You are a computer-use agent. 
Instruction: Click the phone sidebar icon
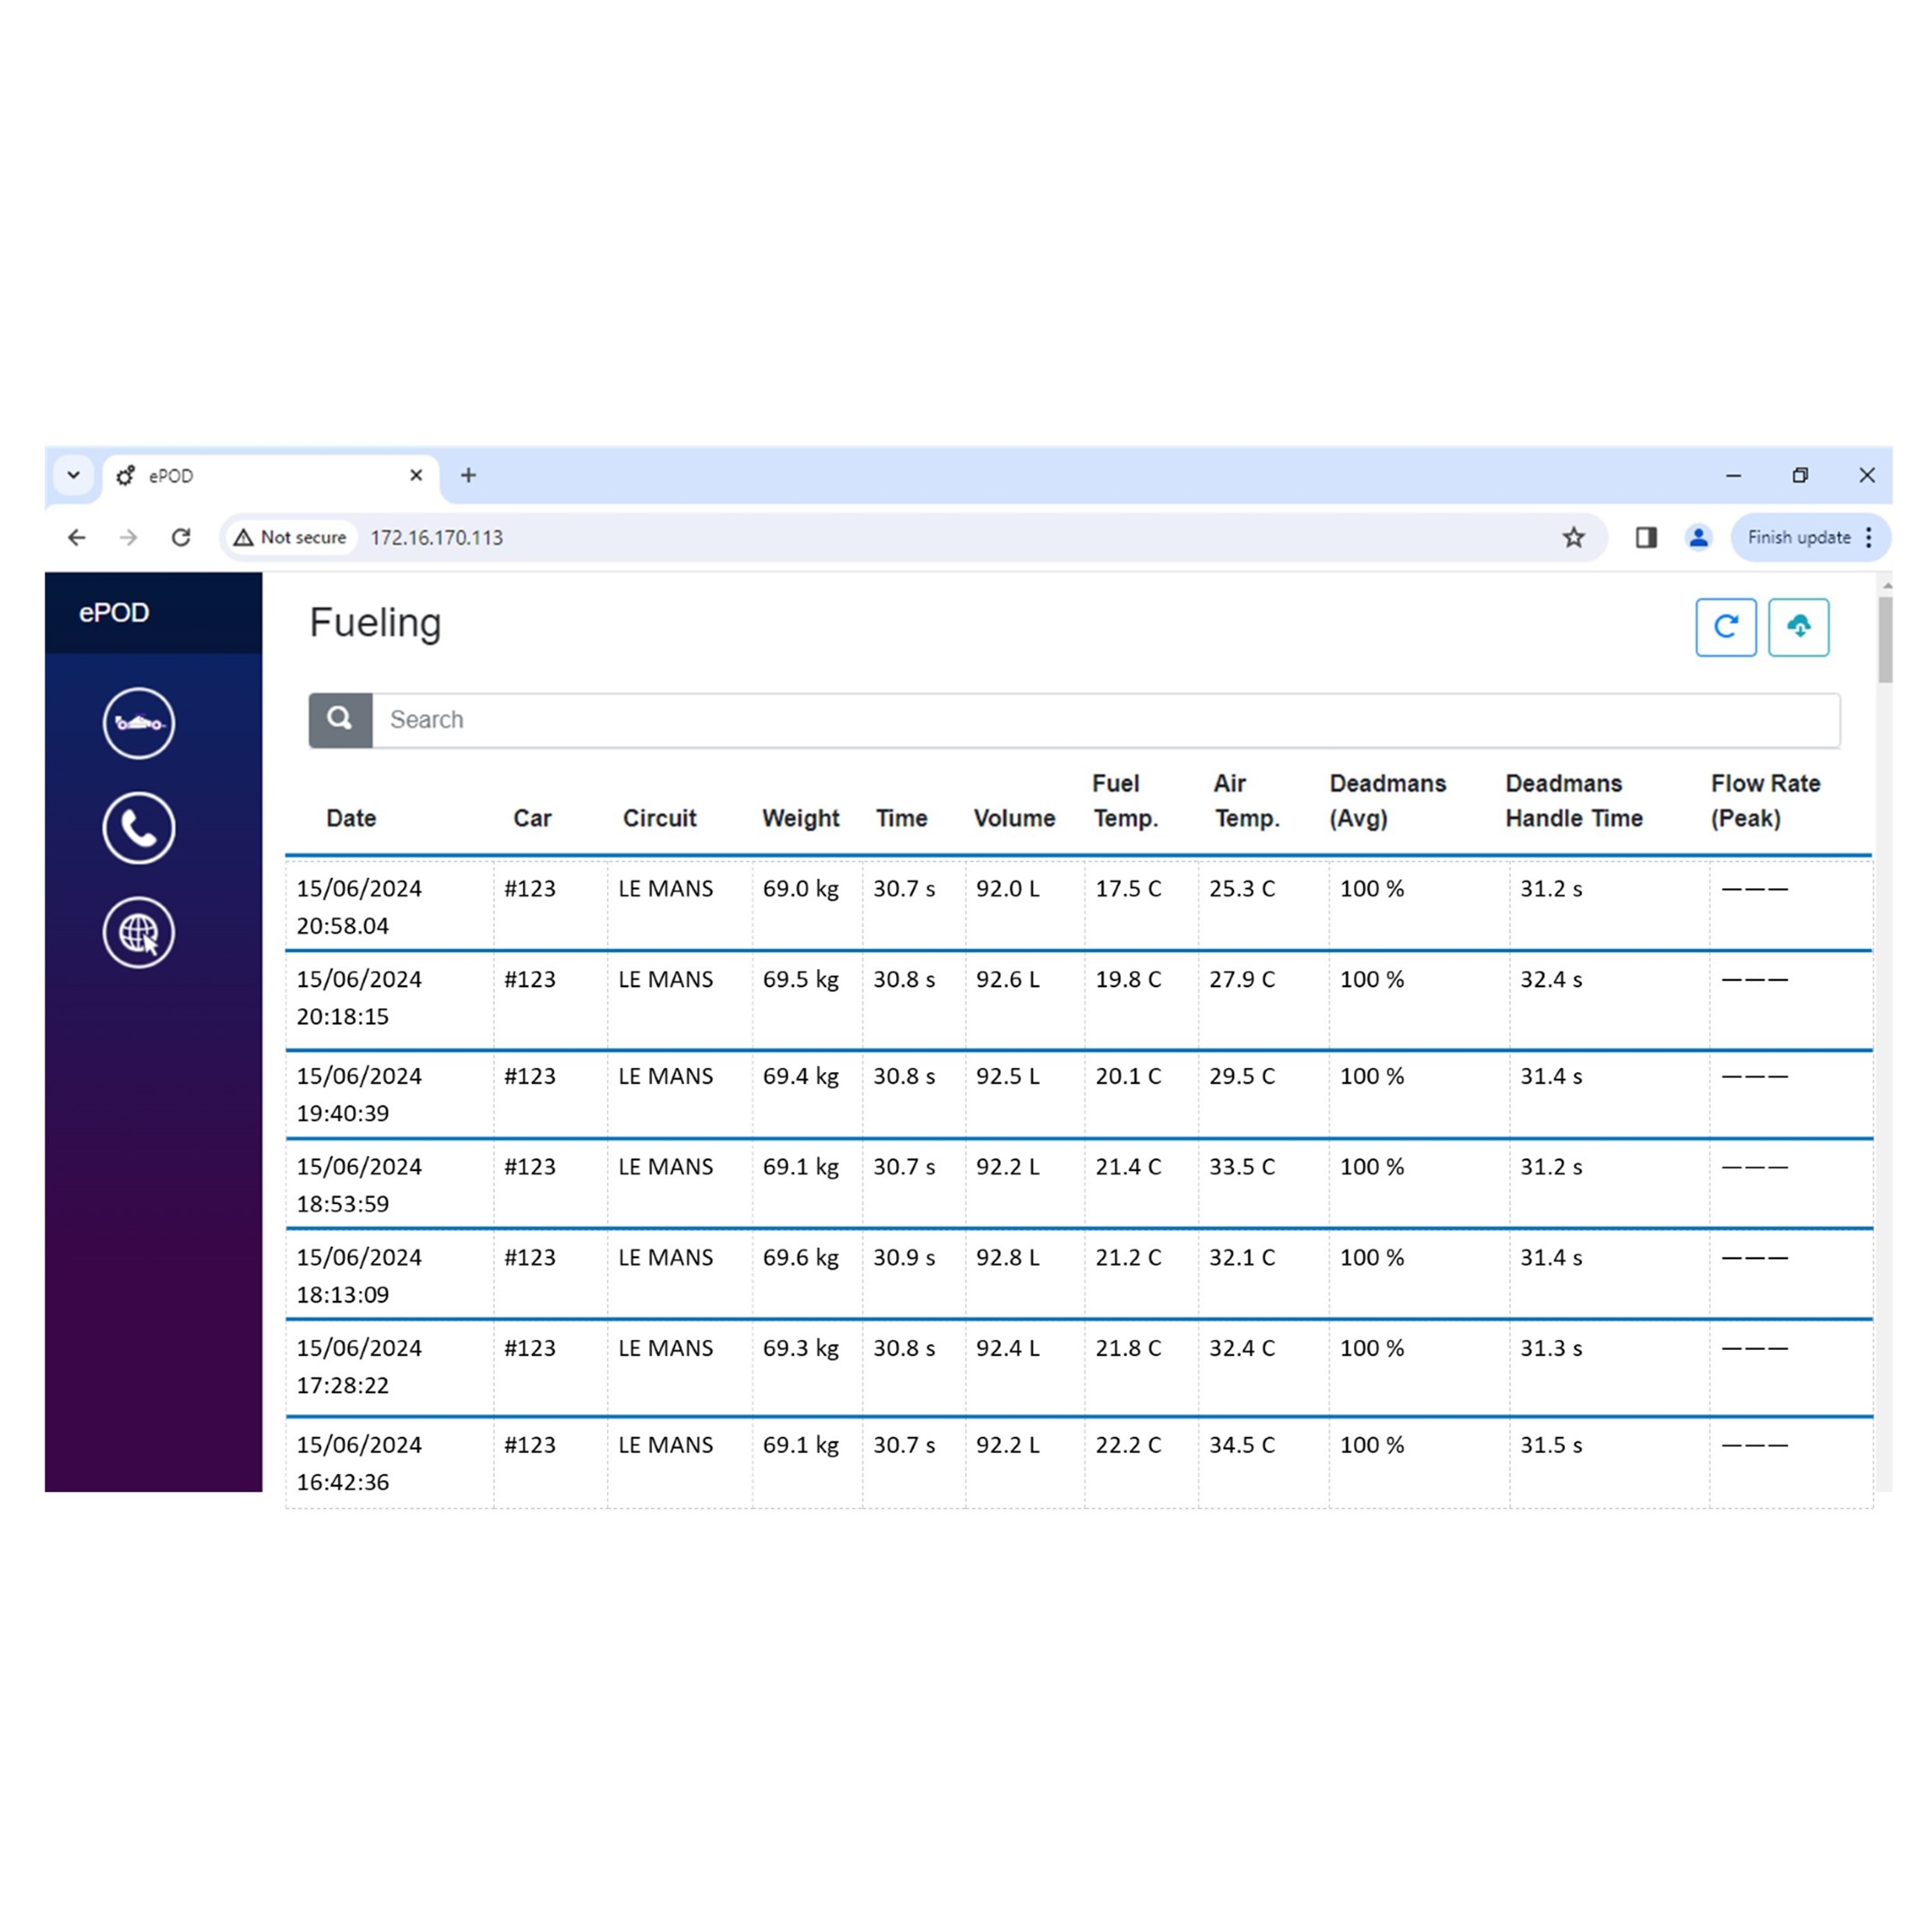[138, 828]
